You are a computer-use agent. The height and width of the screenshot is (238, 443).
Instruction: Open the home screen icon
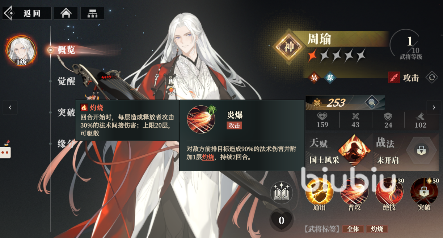(x=66, y=13)
